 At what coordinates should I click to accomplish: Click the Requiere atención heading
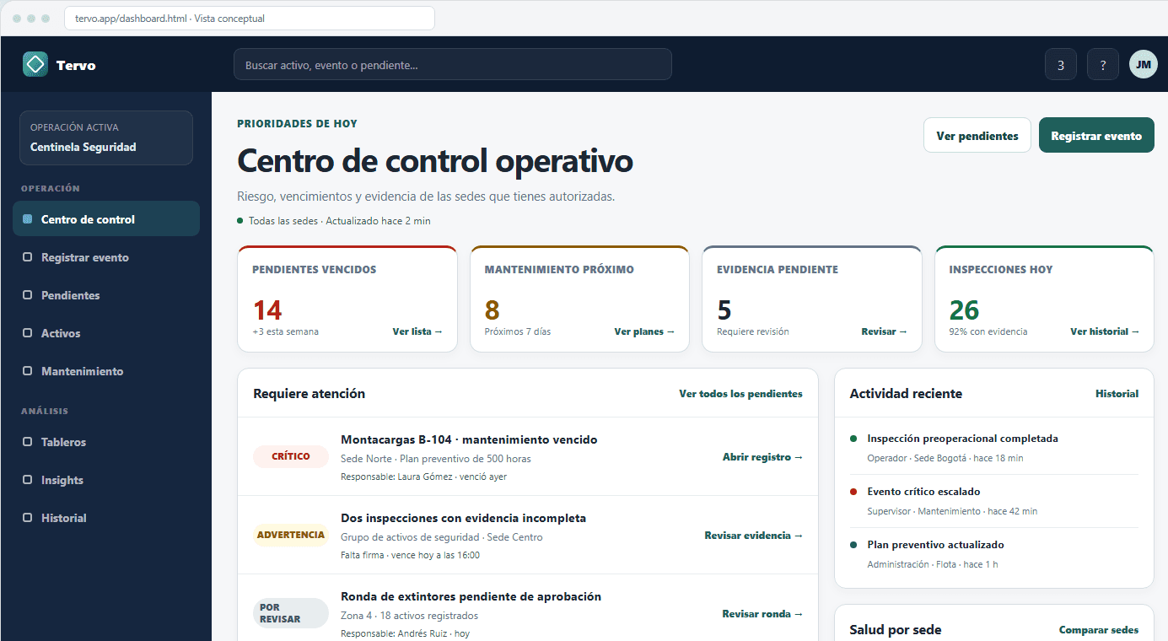309,393
